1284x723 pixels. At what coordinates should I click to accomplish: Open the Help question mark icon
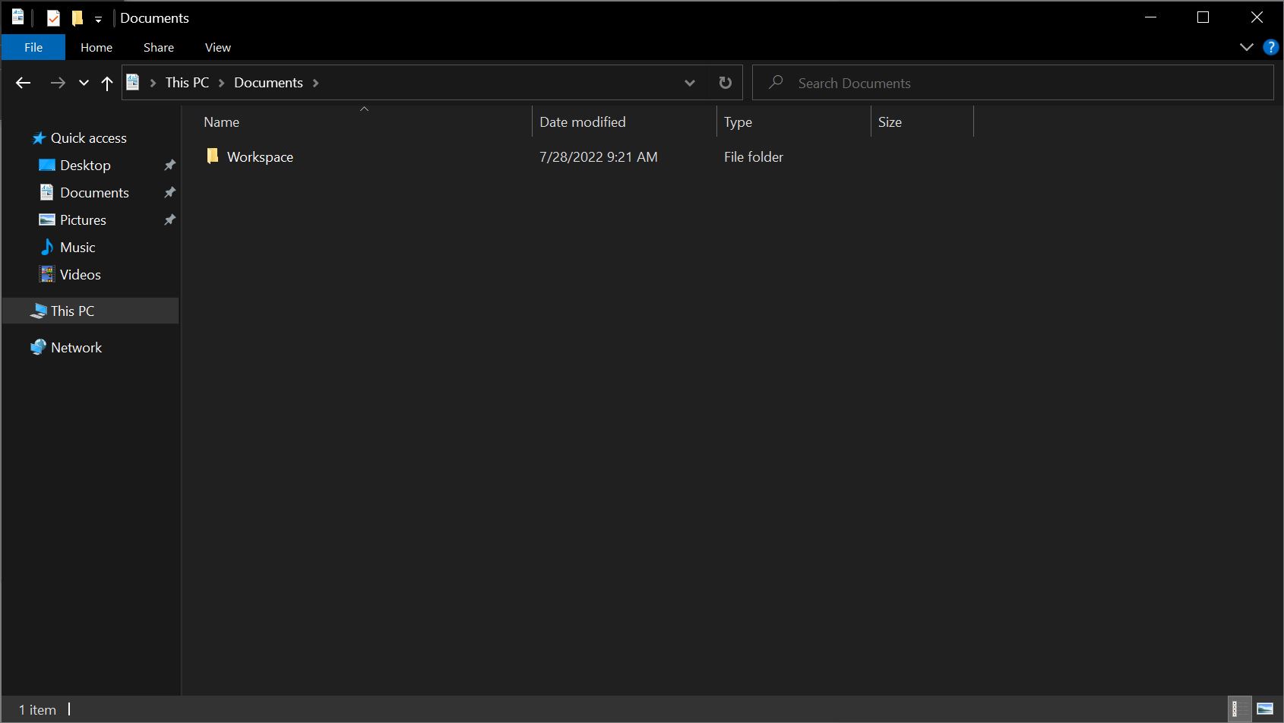[x=1270, y=47]
